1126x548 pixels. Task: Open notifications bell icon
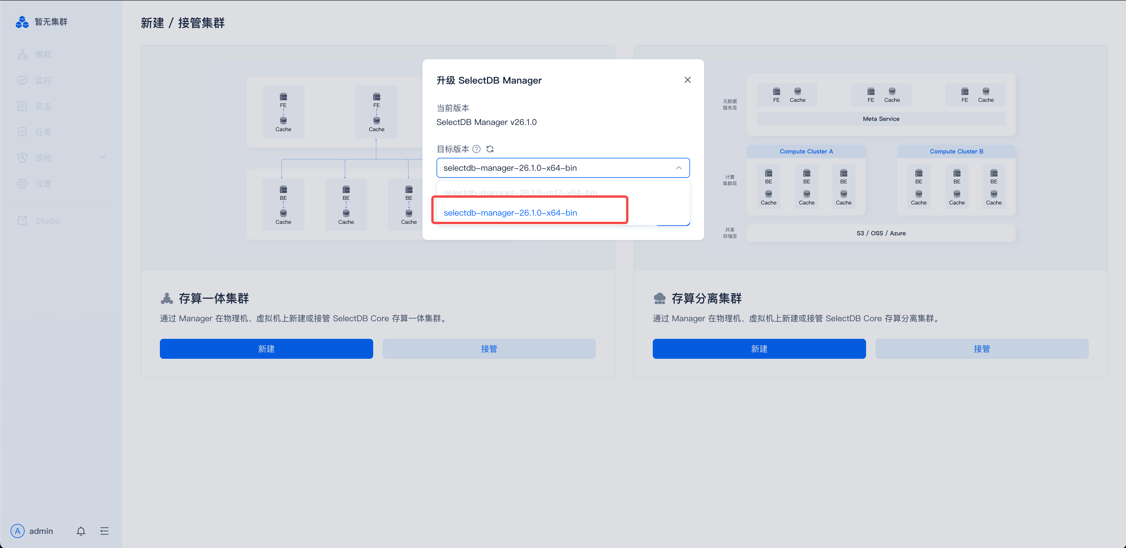[81, 531]
